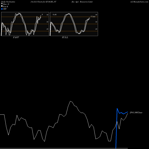149x149 pixels.
Task: Select the 'Daily Stochastics' title text
Action: 8,2
